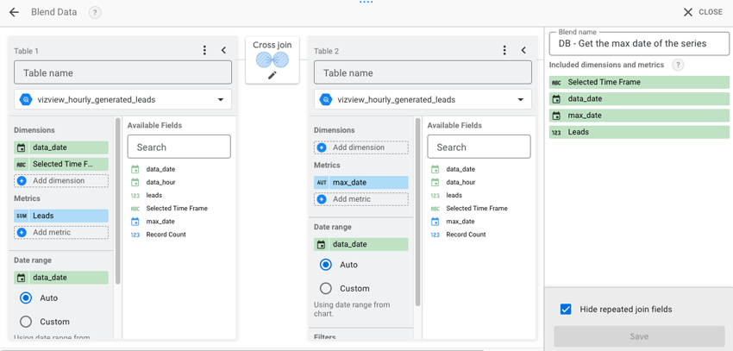Collapse Table 1 with the chevron arrow
Image resolution: width=733 pixels, height=351 pixels.
(223, 51)
